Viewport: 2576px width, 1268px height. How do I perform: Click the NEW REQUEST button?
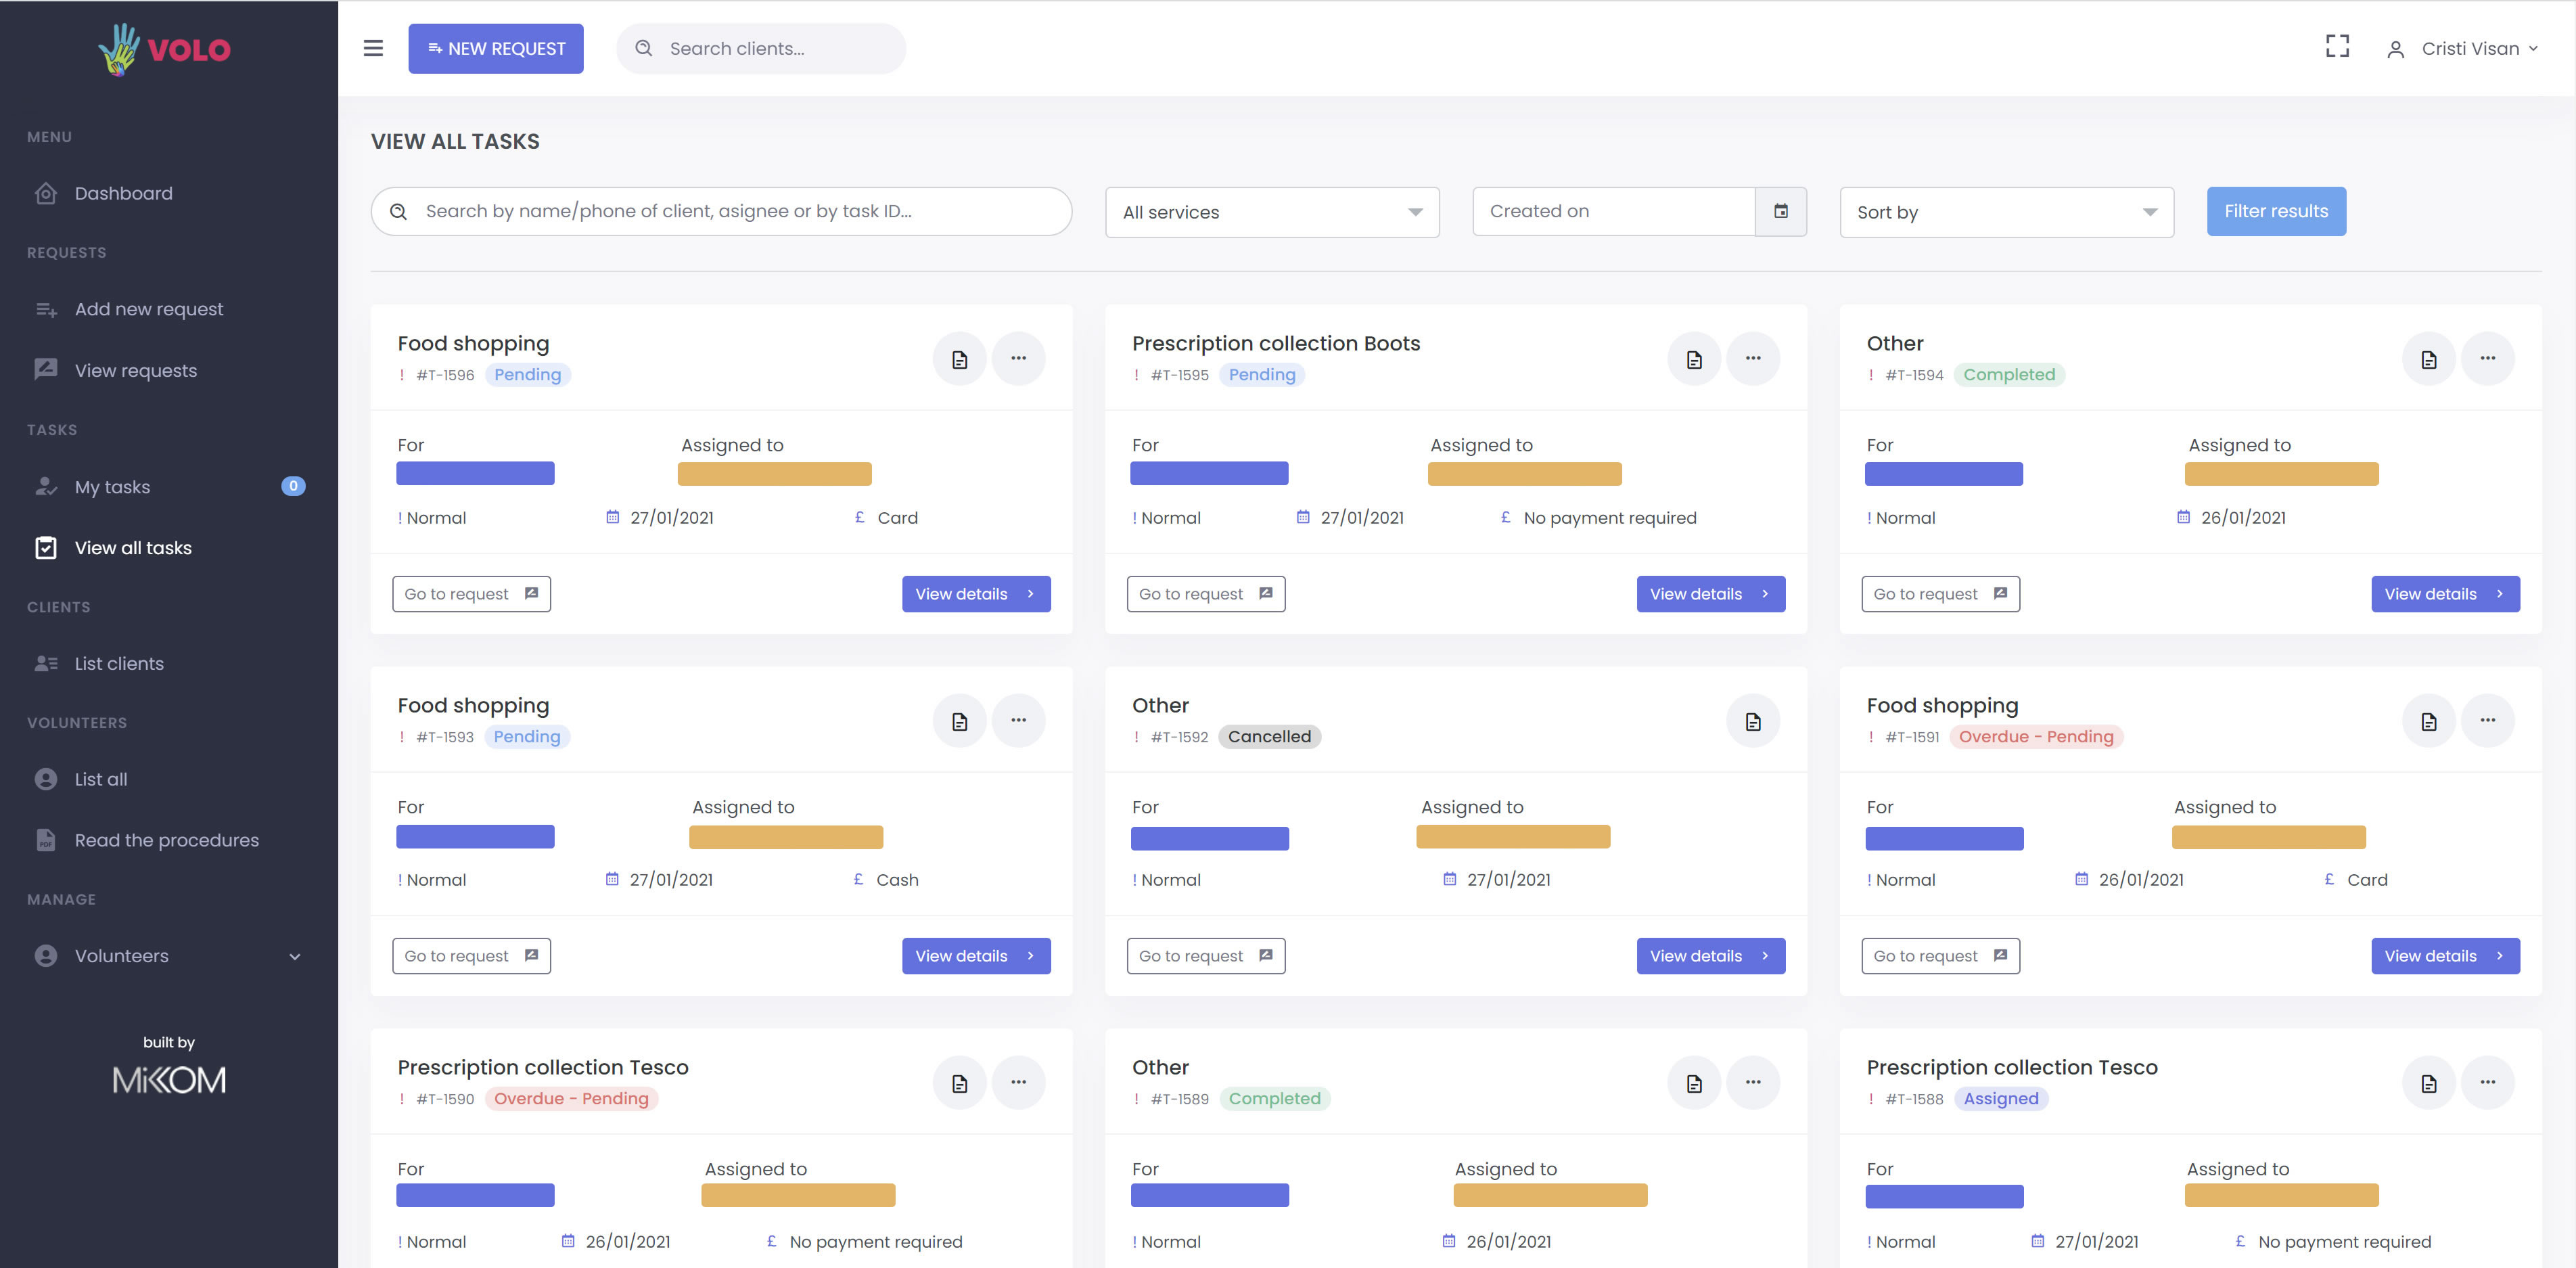[x=496, y=49]
